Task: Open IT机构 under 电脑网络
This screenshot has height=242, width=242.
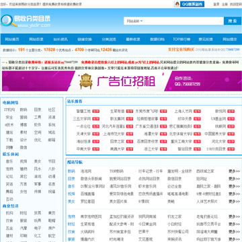Action: click(9, 110)
